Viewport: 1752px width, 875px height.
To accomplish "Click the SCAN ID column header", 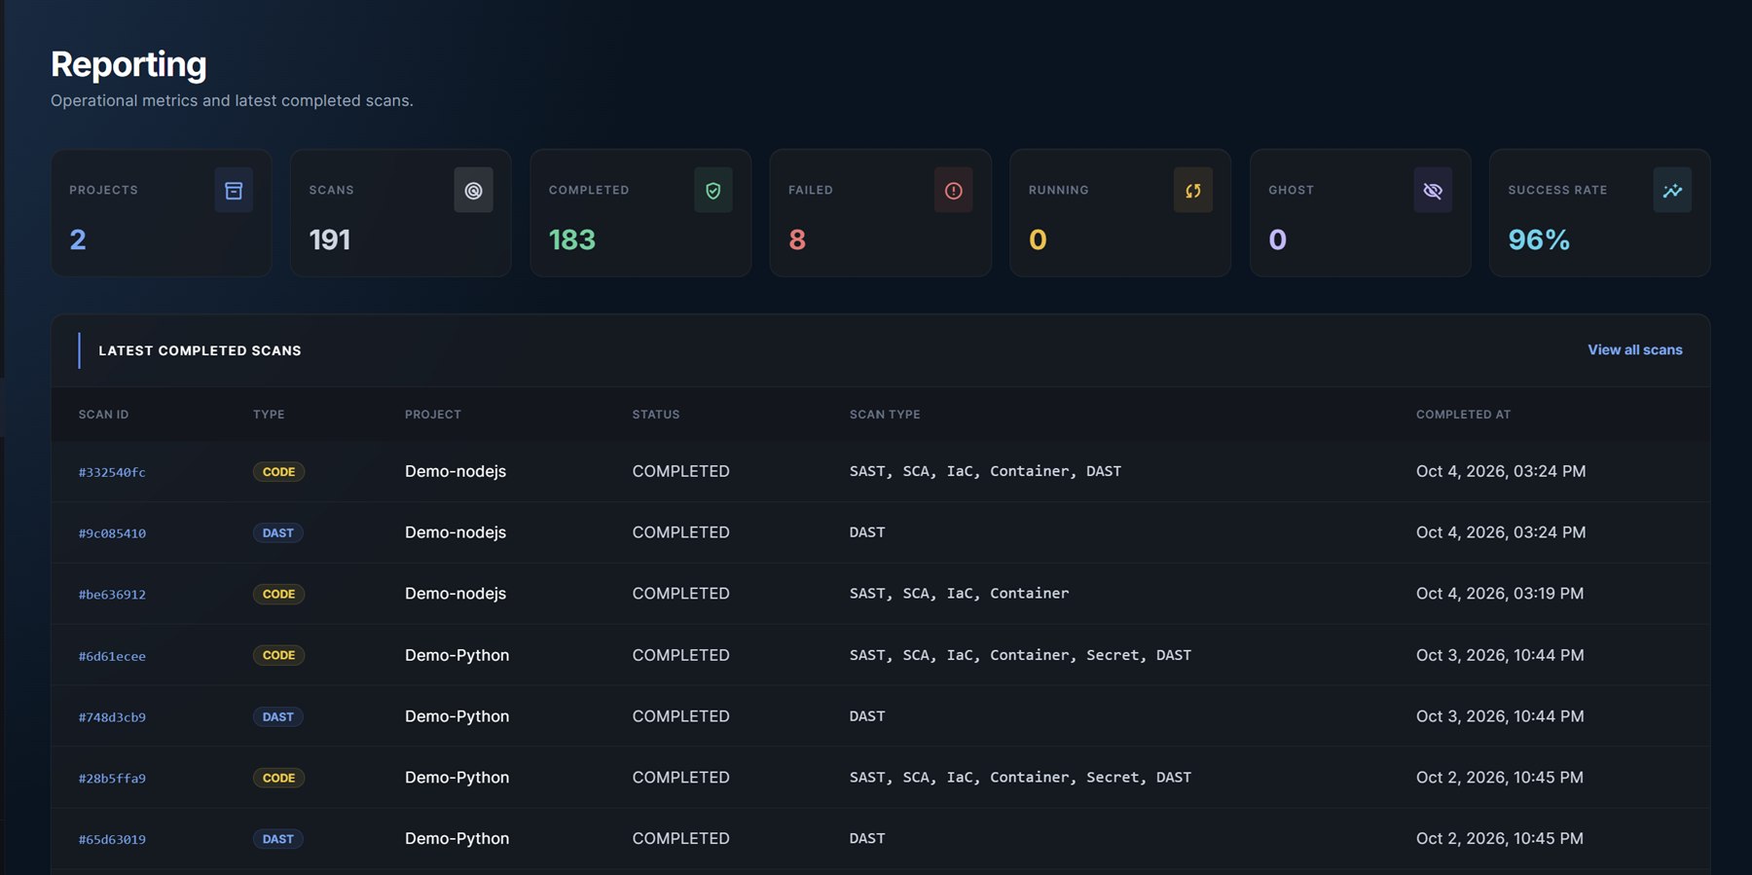I will [103, 415].
